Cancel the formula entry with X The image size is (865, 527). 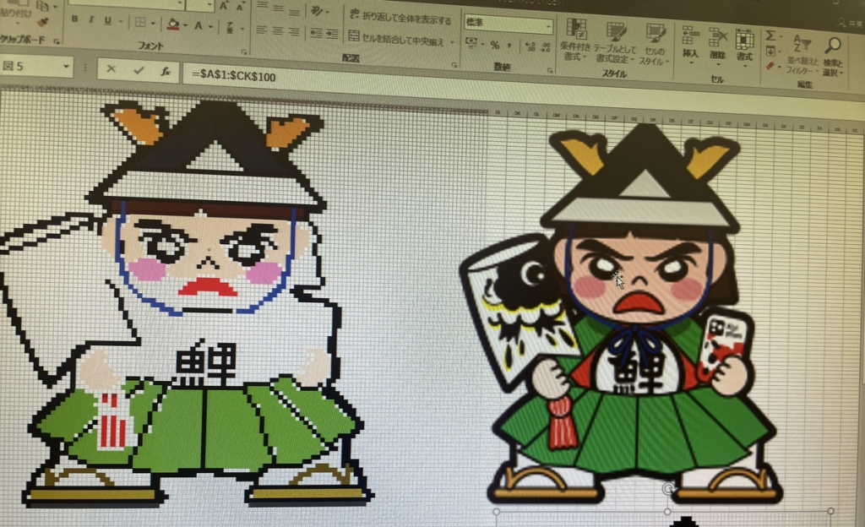[x=111, y=69]
